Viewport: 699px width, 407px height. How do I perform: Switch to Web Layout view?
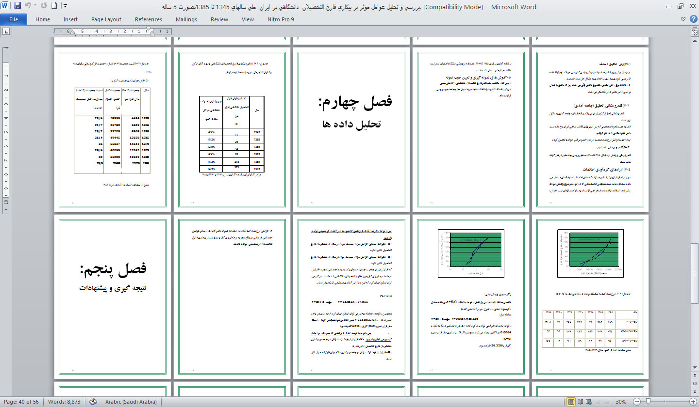pyautogui.click(x=589, y=402)
